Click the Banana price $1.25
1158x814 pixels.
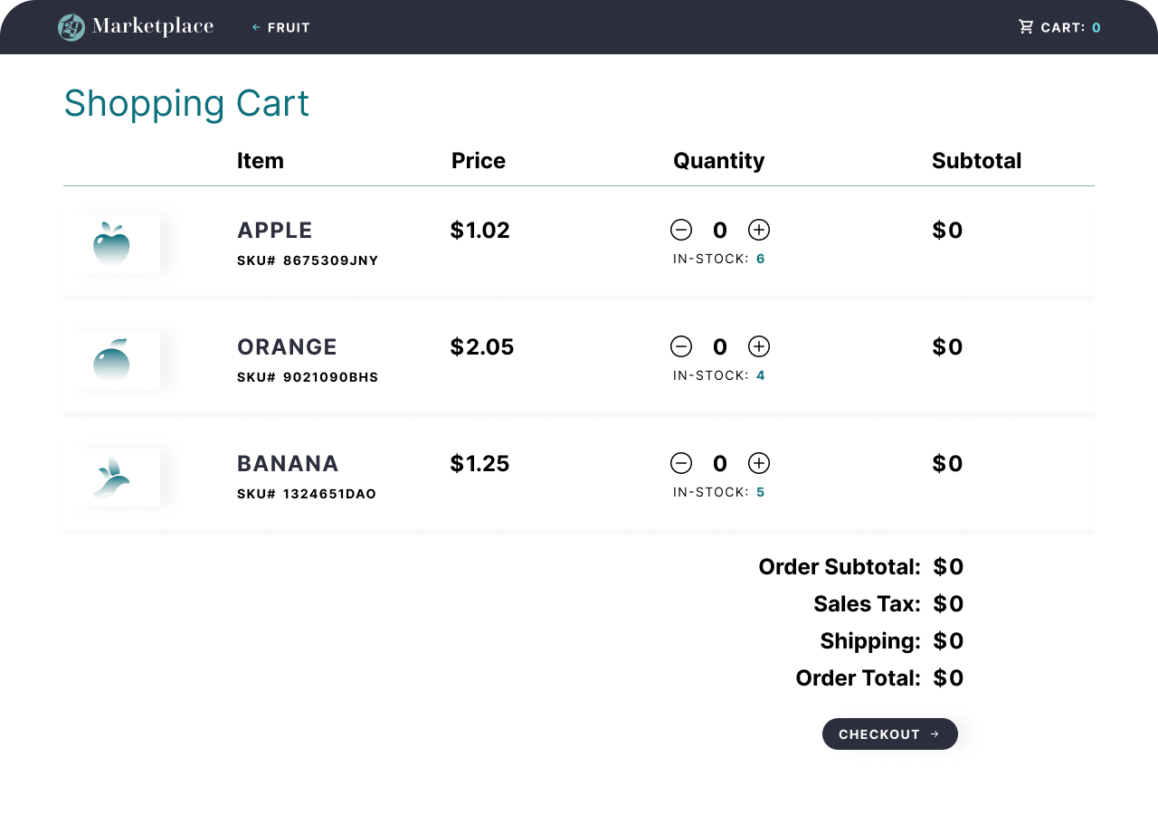(x=480, y=464)
